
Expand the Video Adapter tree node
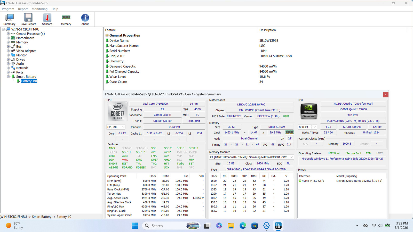8,51
